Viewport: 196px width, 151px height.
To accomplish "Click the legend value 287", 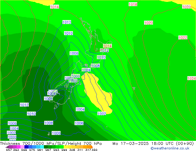I will point(48,150).
